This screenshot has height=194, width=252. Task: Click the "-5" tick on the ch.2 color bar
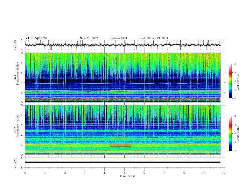234,133
